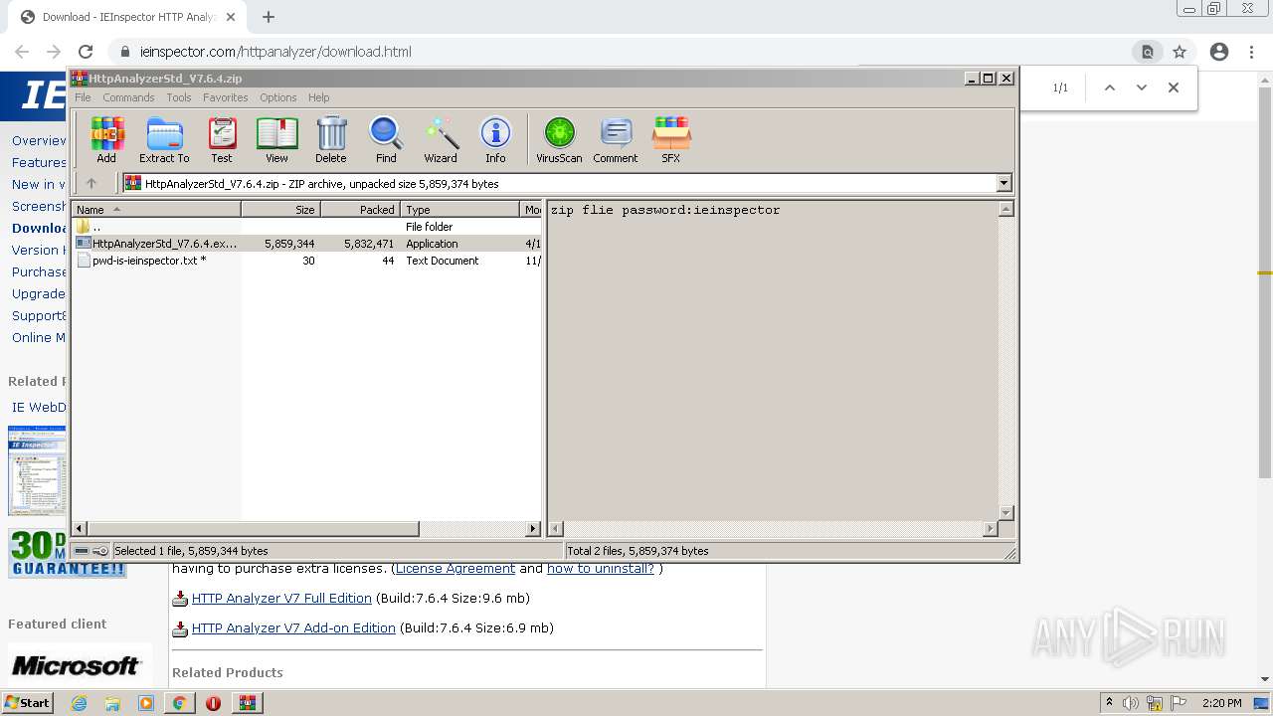This screenshot has width=1273, height=716.
Task: Click the IE WebDeveloper product thumbnail
Action: pyautogui.click(x=37, y=470)
